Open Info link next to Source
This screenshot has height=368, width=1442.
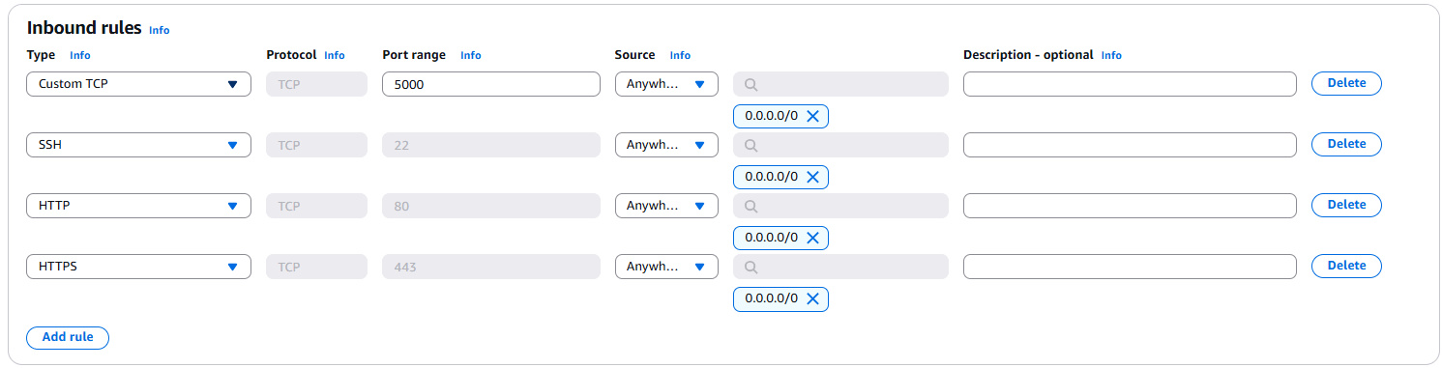(x=681, y=55)
